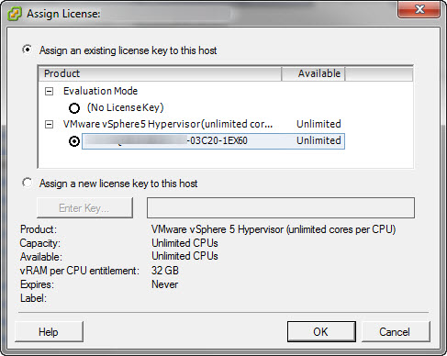Click the Cancel button

pos(396,332)
